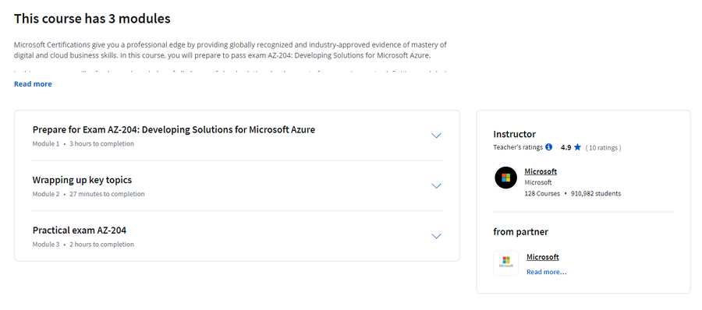Open the Microsoft partner link
The height and width of the screenshot is (310, 702).
pyautogui.click(x=543, y=257)
